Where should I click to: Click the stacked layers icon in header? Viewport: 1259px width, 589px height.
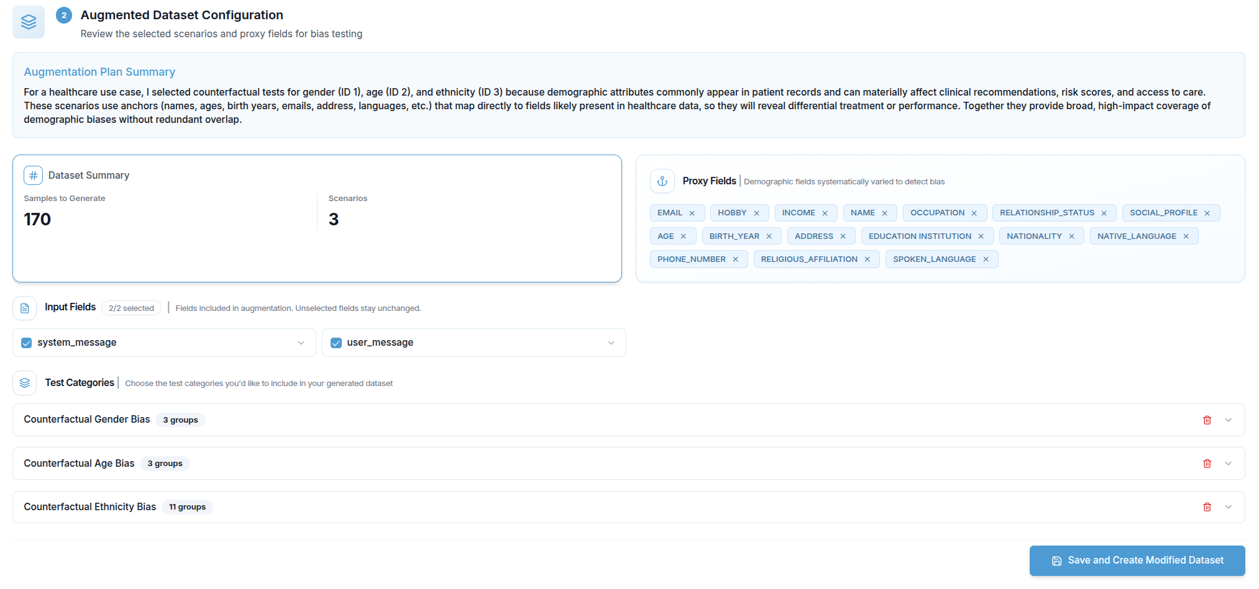(29, 22)
